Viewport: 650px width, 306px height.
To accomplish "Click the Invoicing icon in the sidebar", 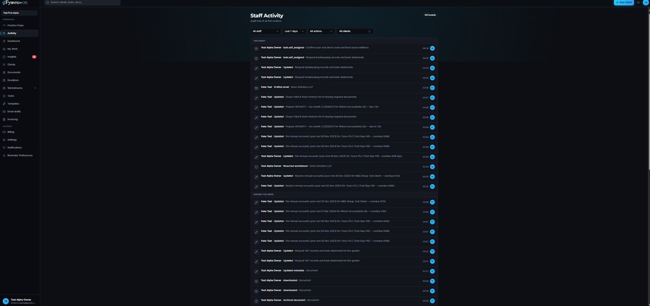I will (4, 119).
